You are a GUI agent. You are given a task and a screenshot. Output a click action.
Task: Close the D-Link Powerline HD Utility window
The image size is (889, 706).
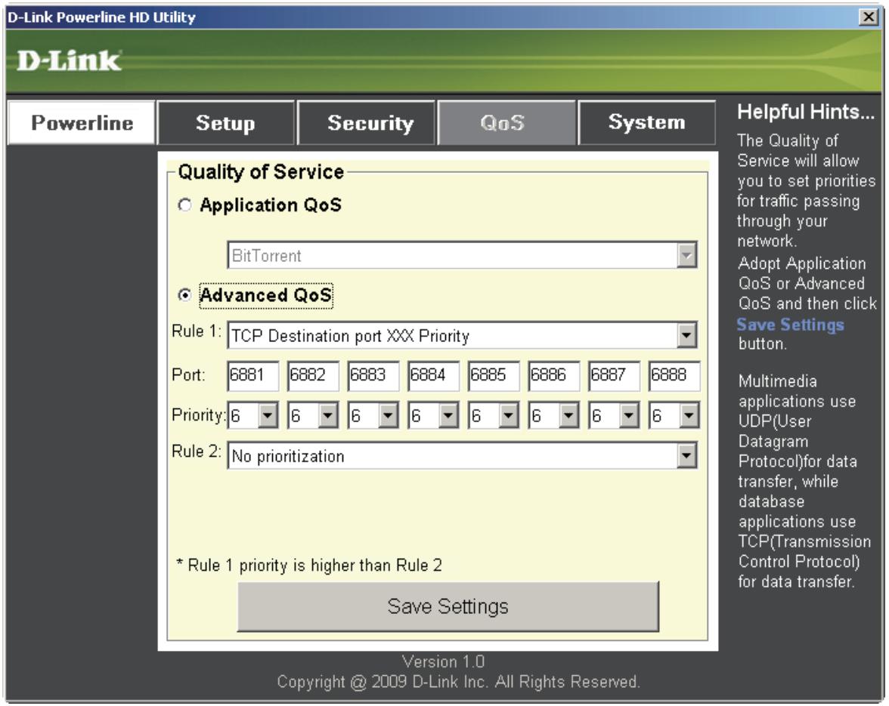tap(868, 17)
